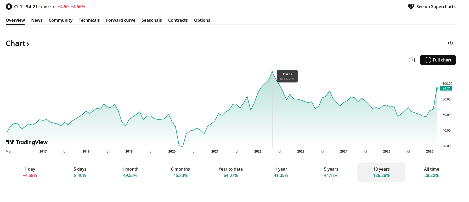Image resolution: width=469 pixels, height=202 pixels.
Task: Select the All time range
Action: (x=431, y=172)
